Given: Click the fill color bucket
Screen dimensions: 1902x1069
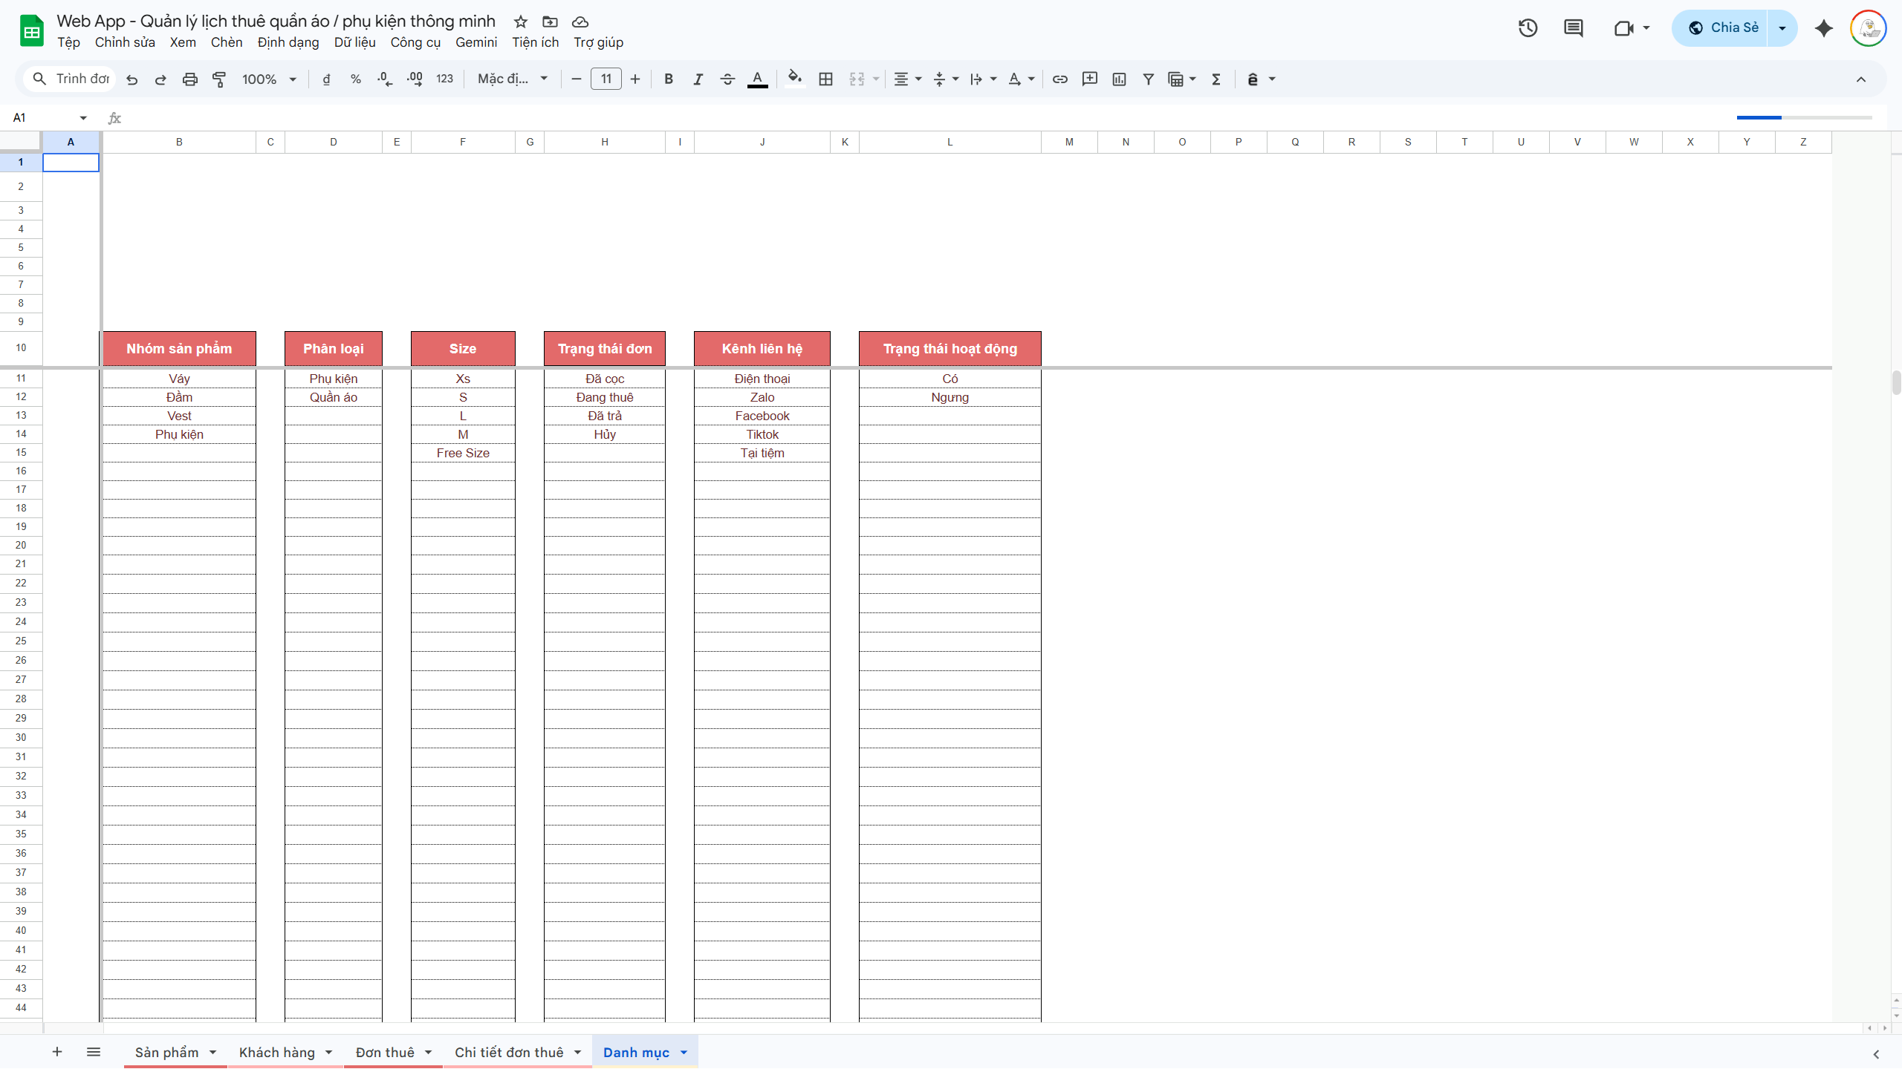Looking at the screenshot, I should coord(794,78).
